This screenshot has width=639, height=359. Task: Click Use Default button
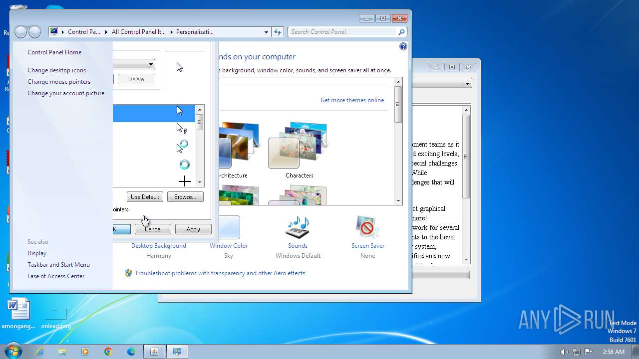(145, 197)
